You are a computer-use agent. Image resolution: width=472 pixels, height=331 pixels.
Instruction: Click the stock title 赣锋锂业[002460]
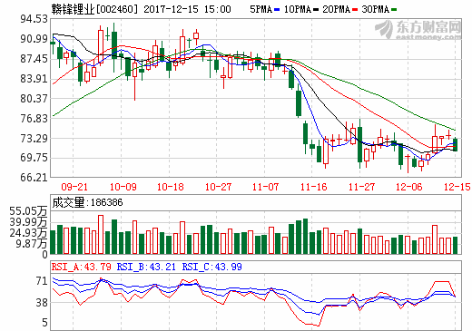click(x=94, y=9)
